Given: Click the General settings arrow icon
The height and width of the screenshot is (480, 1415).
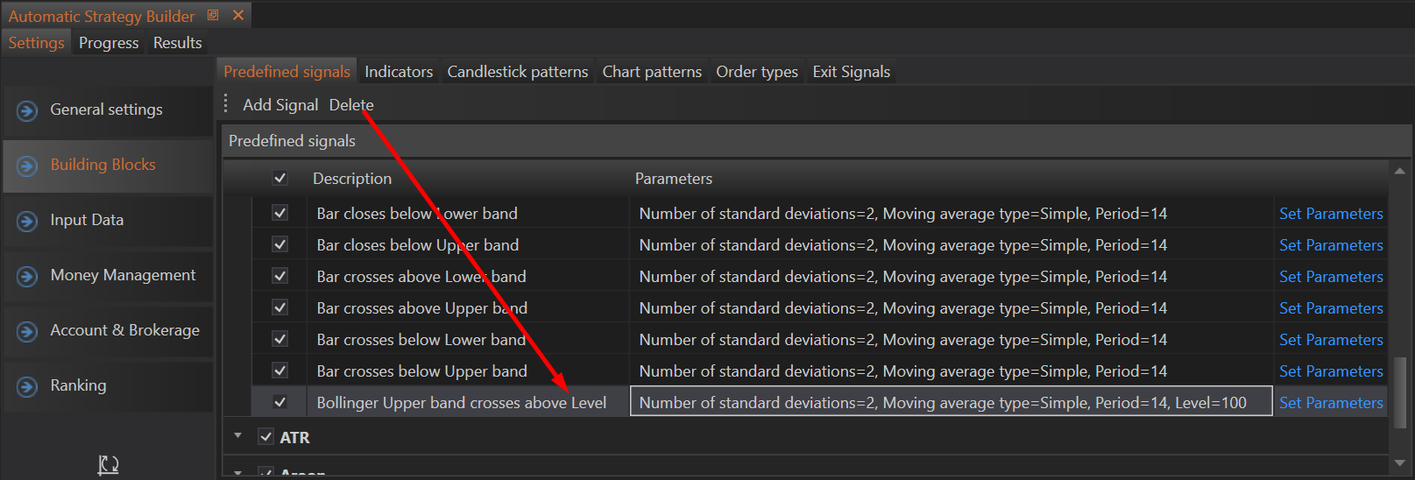Looking at the screenshot, I should point(27,111).
